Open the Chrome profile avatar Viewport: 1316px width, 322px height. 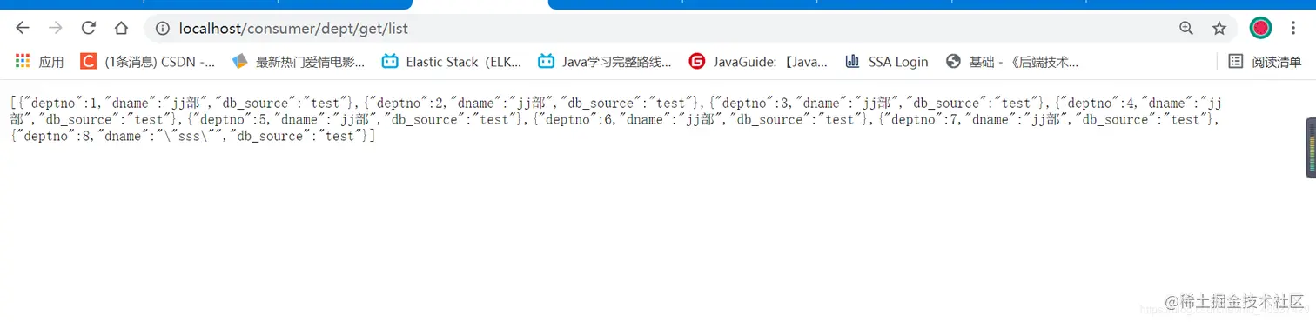pos(1260,28)
